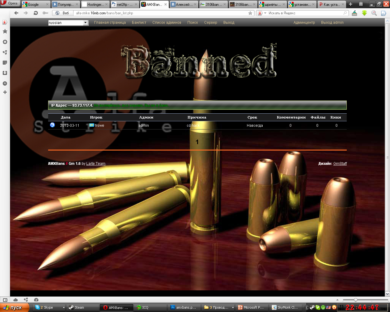Close the AMXBans tab
The height and width of the screenshot is (312, 390).
pyautogui.click(x=165, y=5)
